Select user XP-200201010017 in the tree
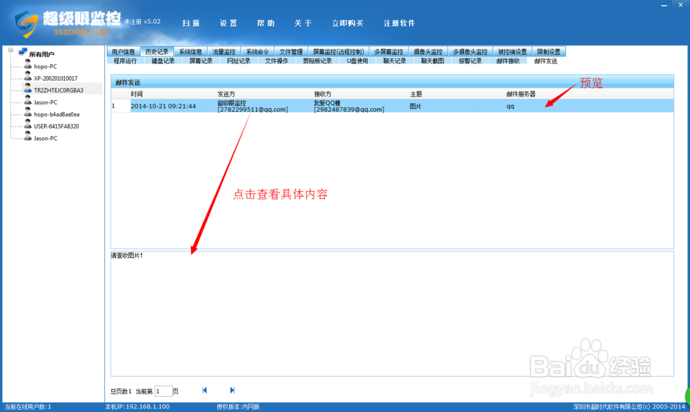690x412 pixels. click(x=55, y=79)
